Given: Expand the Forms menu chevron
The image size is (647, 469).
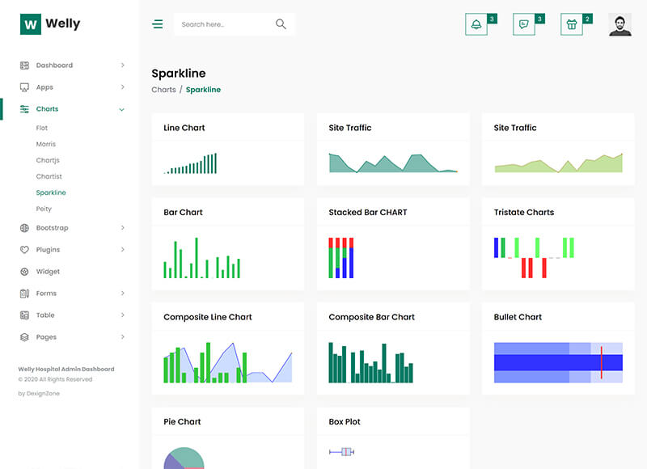Looking at the screenshot, I should [x=123, y=294].
